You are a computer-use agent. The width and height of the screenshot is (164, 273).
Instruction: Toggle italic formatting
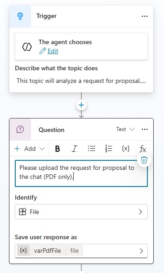[74, 149]
